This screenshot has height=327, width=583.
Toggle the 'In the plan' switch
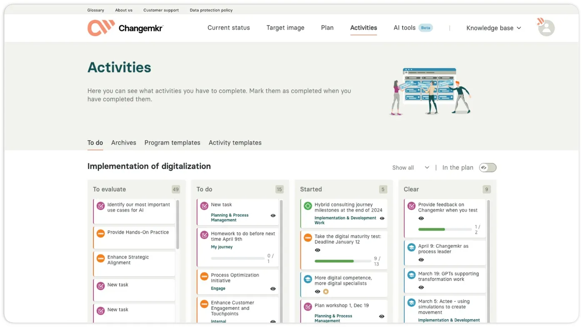[x=488, y=167]
